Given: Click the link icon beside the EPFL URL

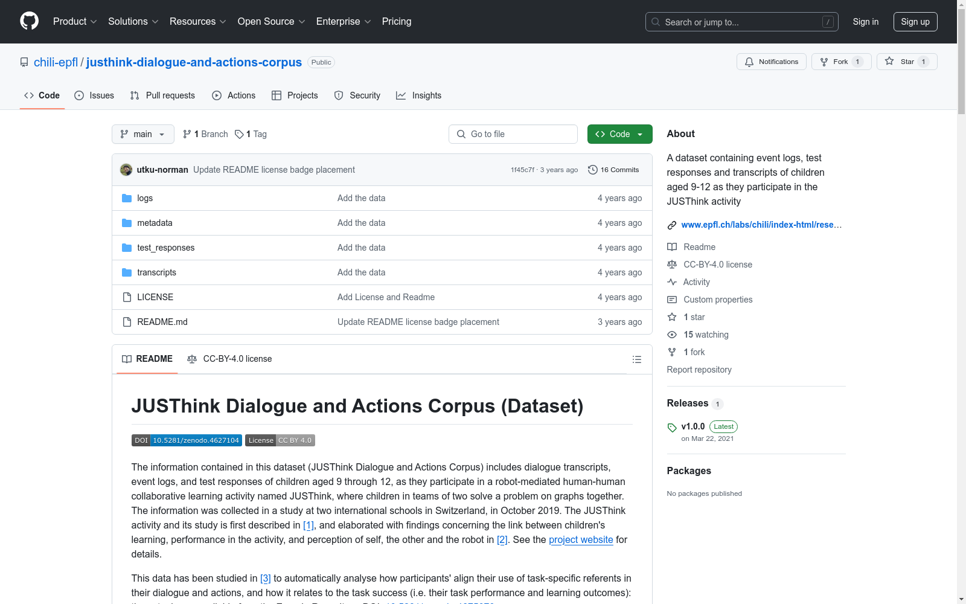Looking at the screenshot, I should [x=672, y=225].
